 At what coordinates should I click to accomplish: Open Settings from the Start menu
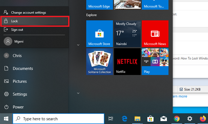[34, 94]
